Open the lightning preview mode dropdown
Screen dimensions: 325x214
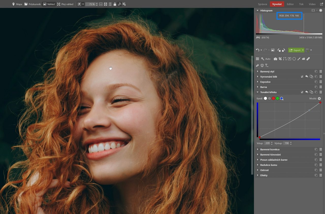pos(83,4)
